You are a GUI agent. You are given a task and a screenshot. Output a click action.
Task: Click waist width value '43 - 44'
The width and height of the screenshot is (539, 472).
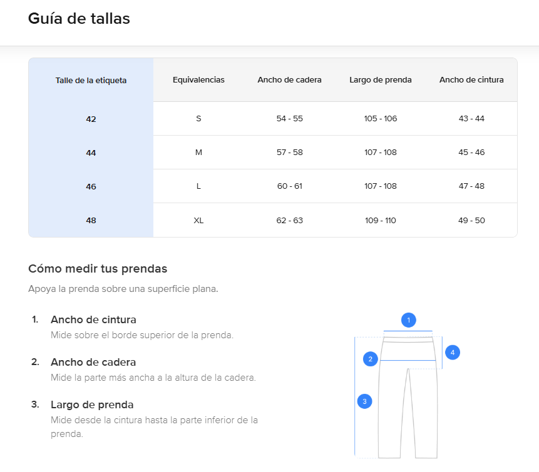(x=471, y=118)
